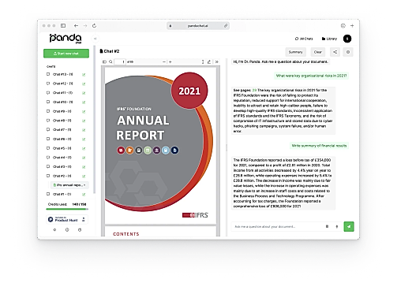
Task: Click the green edit icon for Chat #10
Action: click(x=84, y=102)
